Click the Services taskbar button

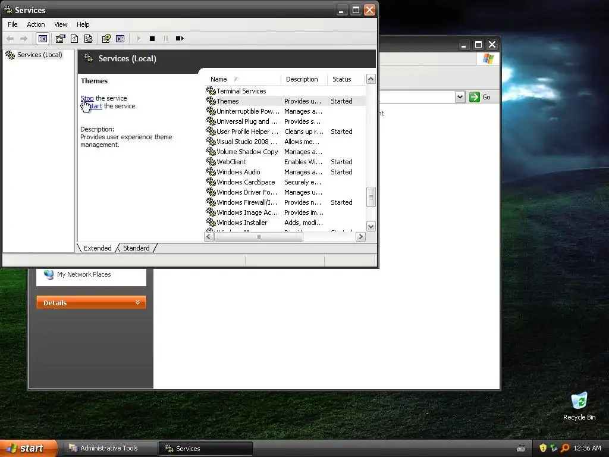(205, 448)
